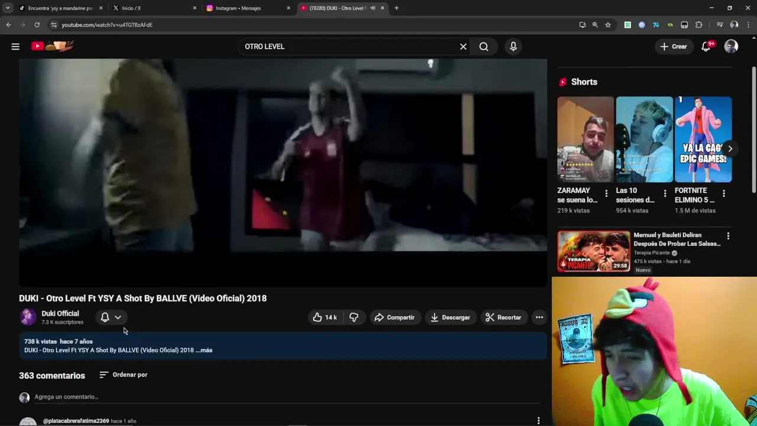757x426 pixels.
Task: Open the Ordenar por sort dropdown
Action: (x=123, y=375)
